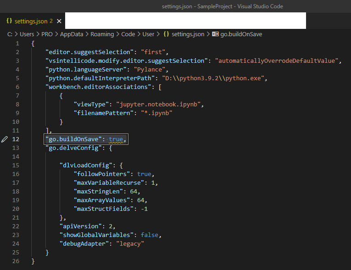This screenshot has width=351, height=270.
Task: Click line number 13 in the gutter
Action: pos(16,148)
